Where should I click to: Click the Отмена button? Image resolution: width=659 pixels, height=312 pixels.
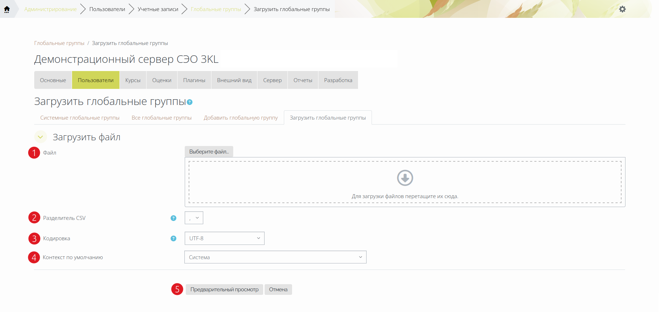(278, 290)
